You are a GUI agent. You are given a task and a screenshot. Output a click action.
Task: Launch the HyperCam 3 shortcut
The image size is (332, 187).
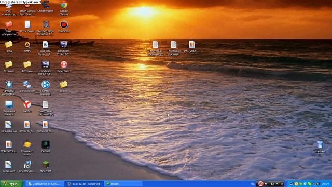[64, 66]
